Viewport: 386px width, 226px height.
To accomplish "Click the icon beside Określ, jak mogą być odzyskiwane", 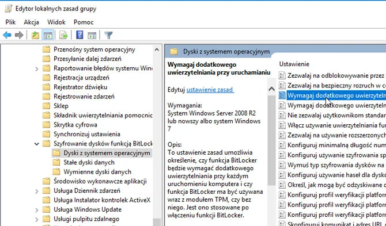I will click(282, 185).
